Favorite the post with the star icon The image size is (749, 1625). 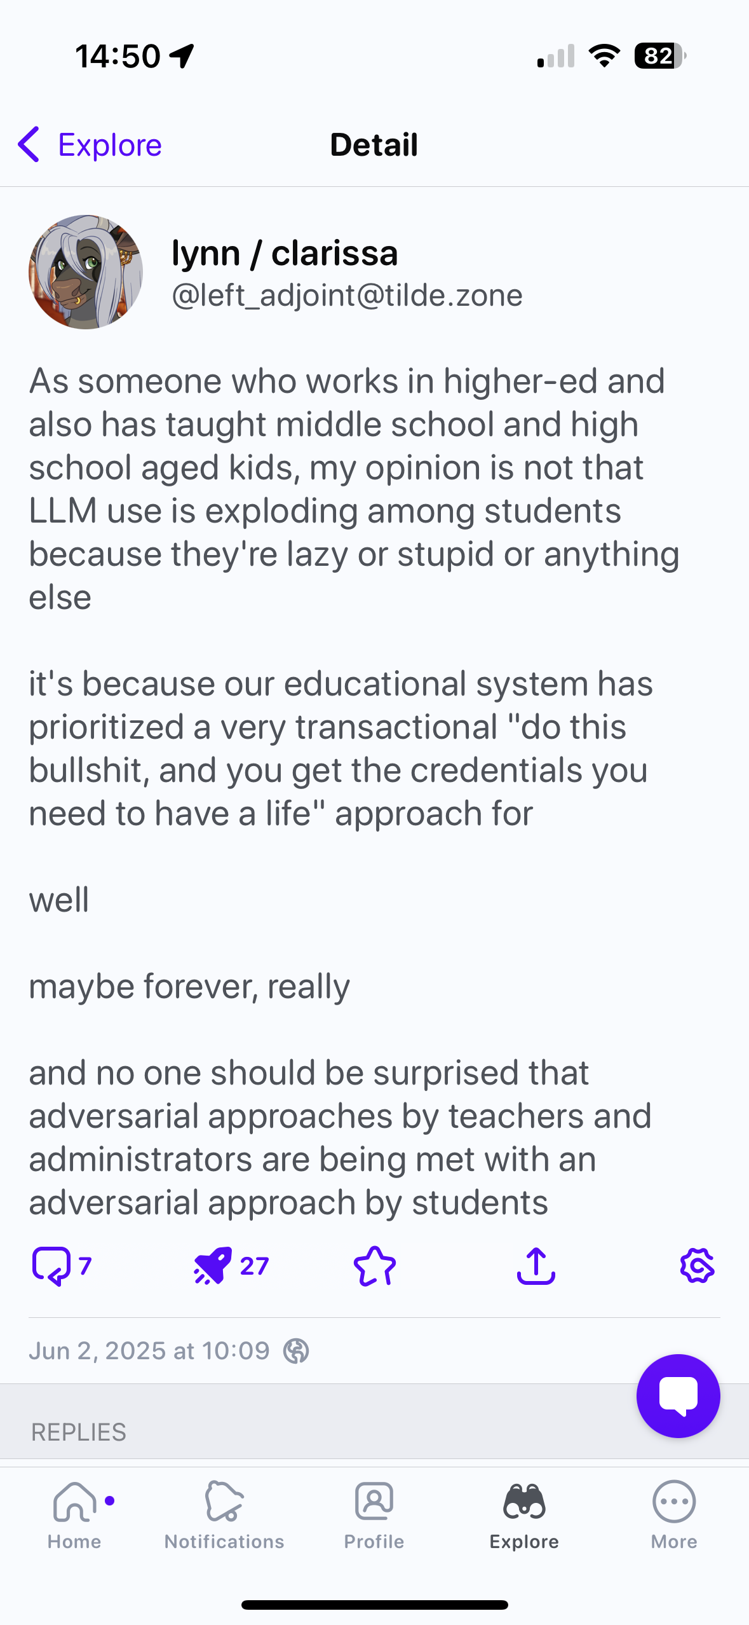coord(374,1266)
